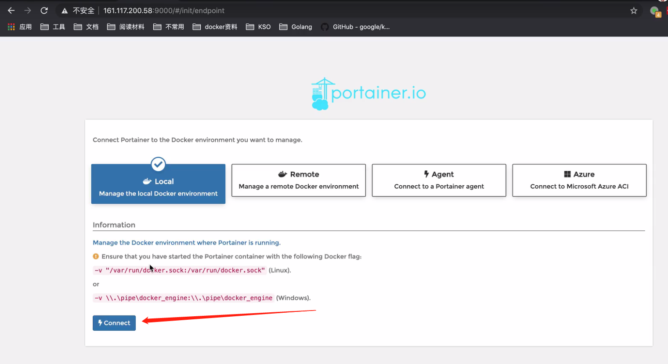Click the 'Manage a remote Docker environment' caption
This screenshot has height=364, width=668.
299,186
